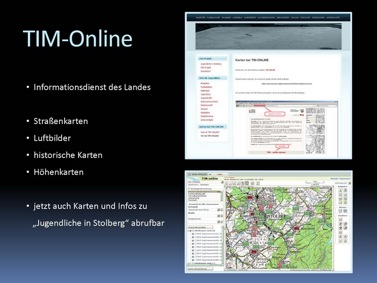Uncheck the first WMS layer checkbox in tree
Image resolution: width=377 pixels, height=283 pixels.
[x=192, y=234]
